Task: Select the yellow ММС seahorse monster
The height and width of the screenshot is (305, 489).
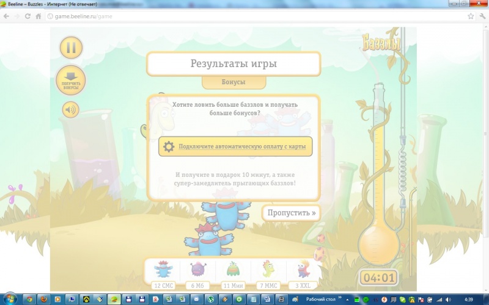Action: tap(269, 270)
